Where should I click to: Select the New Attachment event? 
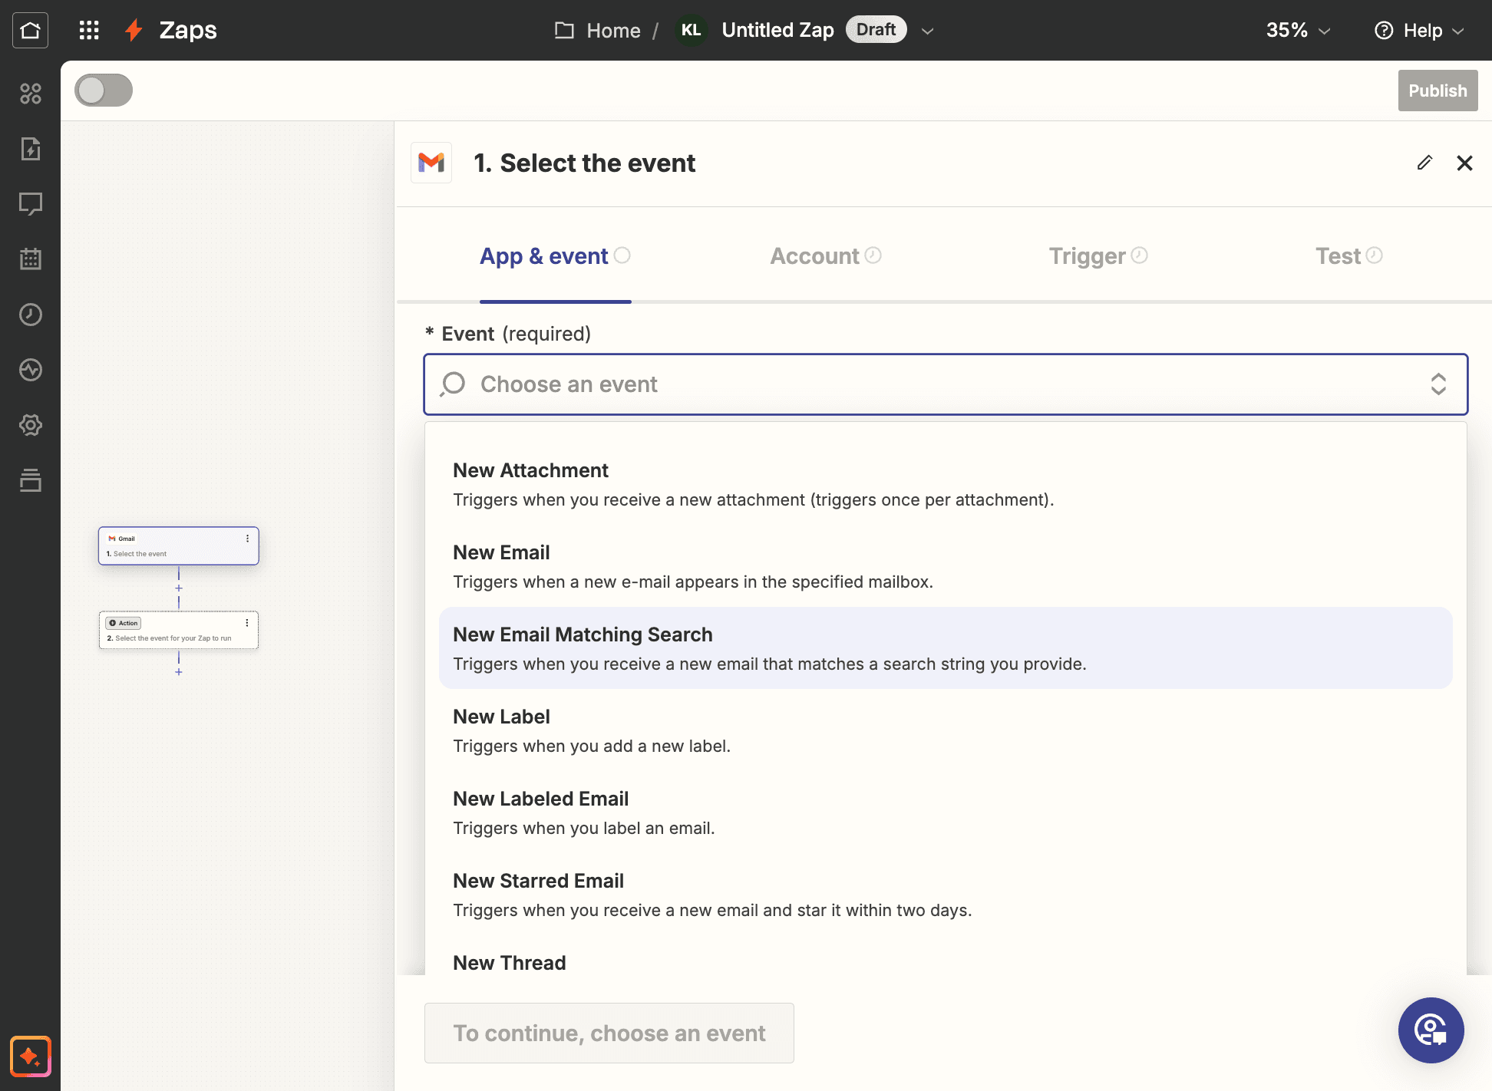point(946,484)
